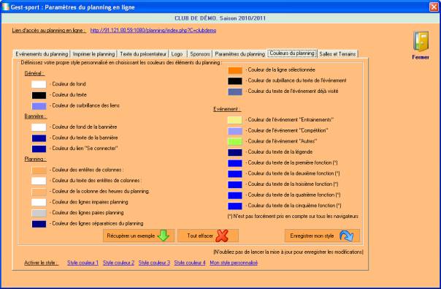Image resolution: width=441 pixels, height=289 pixels.
Task: Open the Evénements du planning tab
Action: 42,54
